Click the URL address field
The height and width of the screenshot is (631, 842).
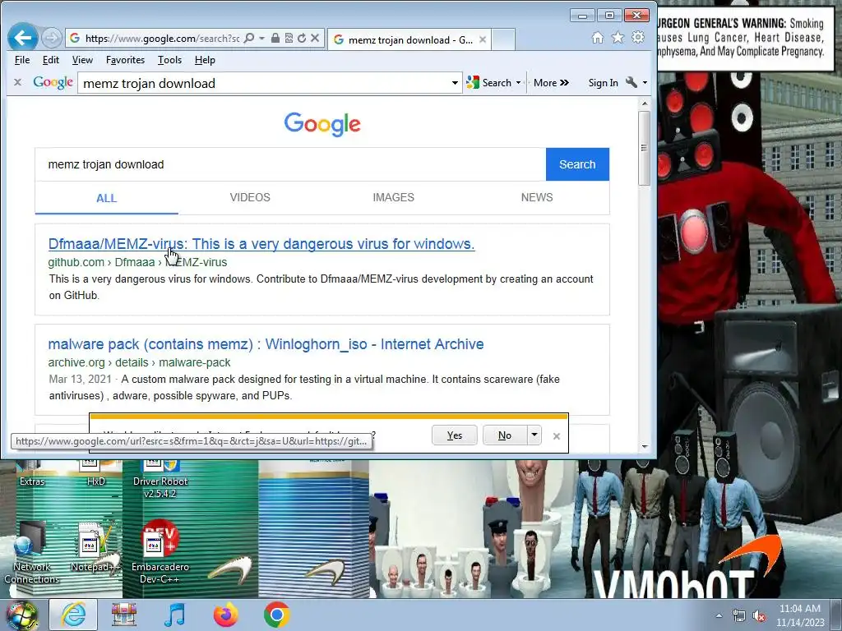tap(162, 38)
